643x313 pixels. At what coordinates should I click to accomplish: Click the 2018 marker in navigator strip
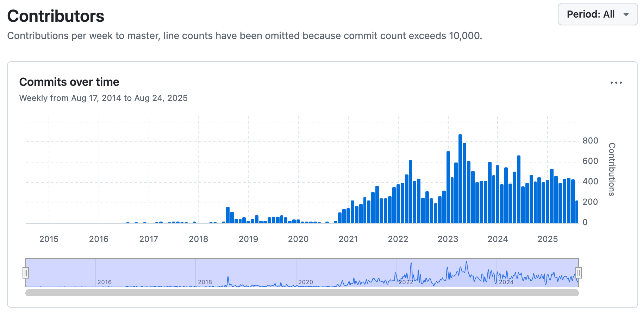click(x=205, y=282)
